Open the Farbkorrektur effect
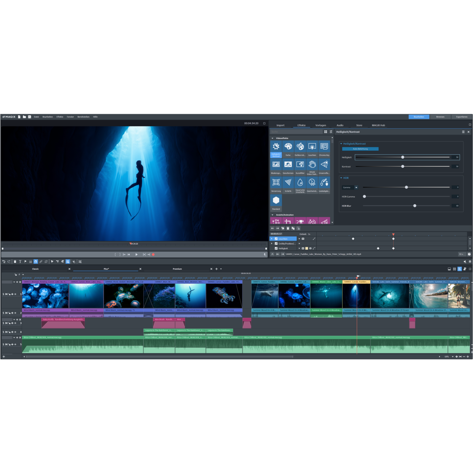Viewport: 473px width, 473px height. tap(300, 146)
